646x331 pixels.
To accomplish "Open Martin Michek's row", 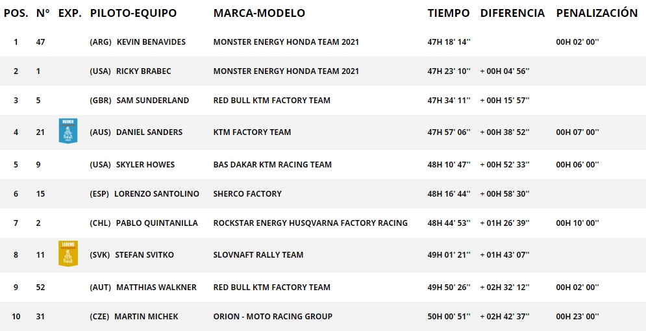I will coord(323,317).
